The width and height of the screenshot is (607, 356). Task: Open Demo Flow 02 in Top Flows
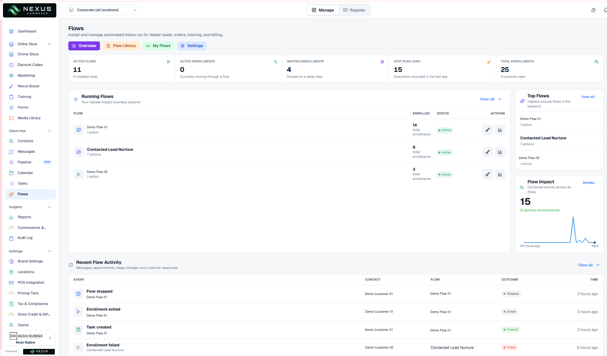click(559, 161)
